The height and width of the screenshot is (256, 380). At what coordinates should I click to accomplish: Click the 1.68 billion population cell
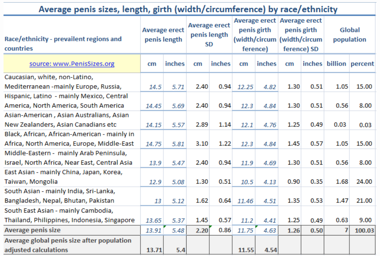pyautogui.click(x=342, y=182)
